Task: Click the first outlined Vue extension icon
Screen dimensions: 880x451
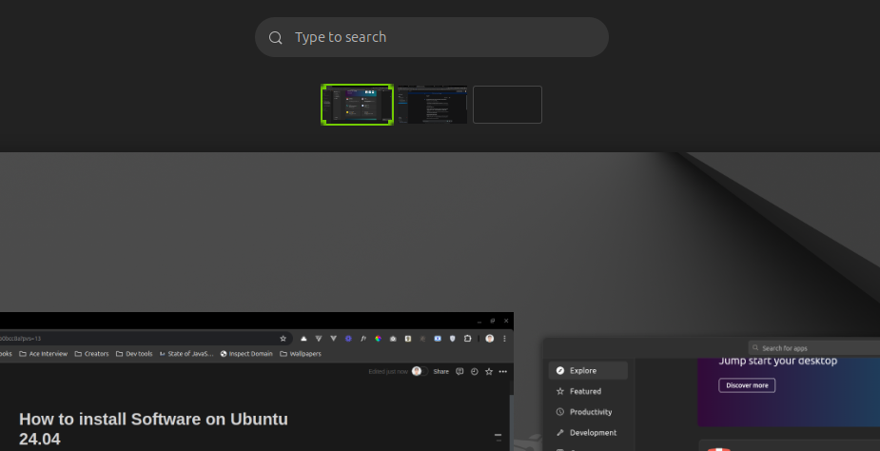Action: coord(319,339)
